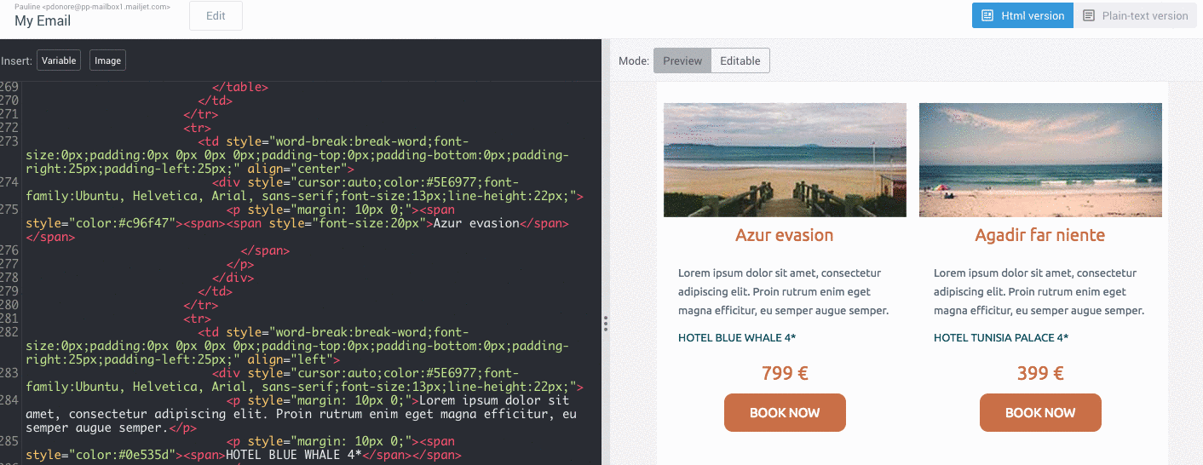Screen dimensions: 1203x465
Task: Click the Edit button beside My Email
Action: (x=216, y=15)
